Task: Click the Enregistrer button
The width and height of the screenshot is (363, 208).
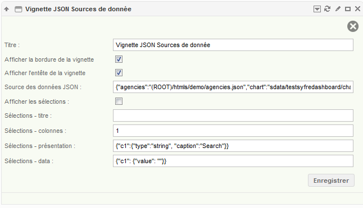Action: click(x=331, y=181)
